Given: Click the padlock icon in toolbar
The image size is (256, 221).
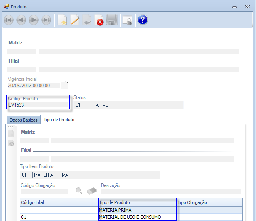Looking at the screenshot, I should [x=127, y=20].
